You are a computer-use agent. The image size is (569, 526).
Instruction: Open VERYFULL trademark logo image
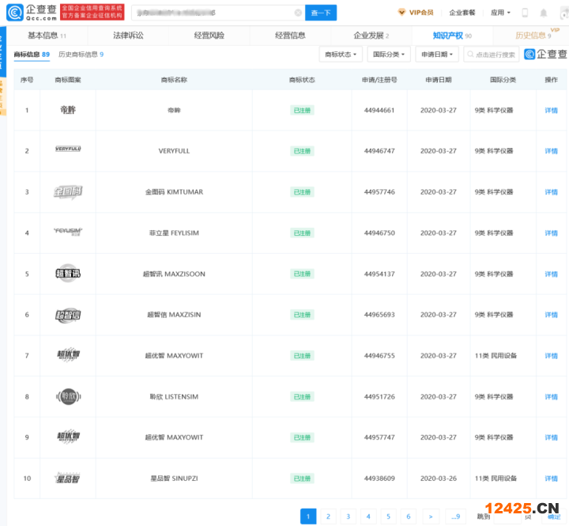[68, 149]
